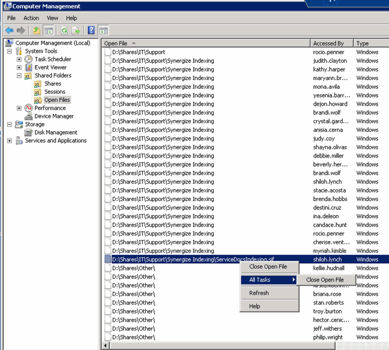This screenshot has width=389, height=350.
Task: Select the Sessions node under Shared Folders
Action: pos(54,92)
